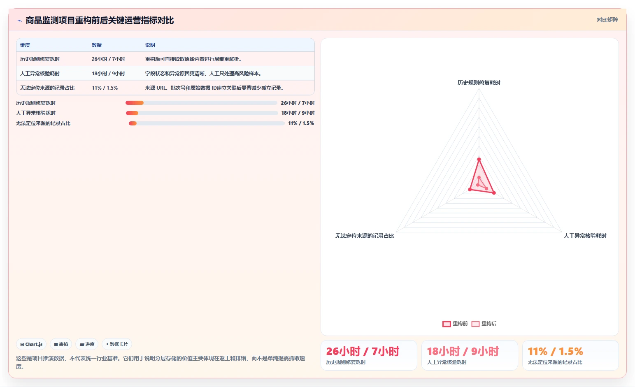
Task: Click the 说明 column header
Action: tap(150, 45)
